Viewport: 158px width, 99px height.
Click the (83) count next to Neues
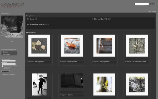(x=36, y=19)
